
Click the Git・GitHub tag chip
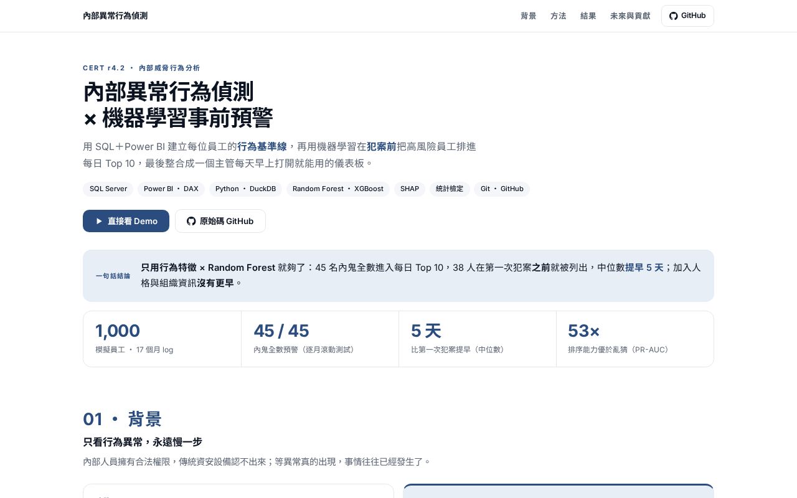tap(502, 189)
